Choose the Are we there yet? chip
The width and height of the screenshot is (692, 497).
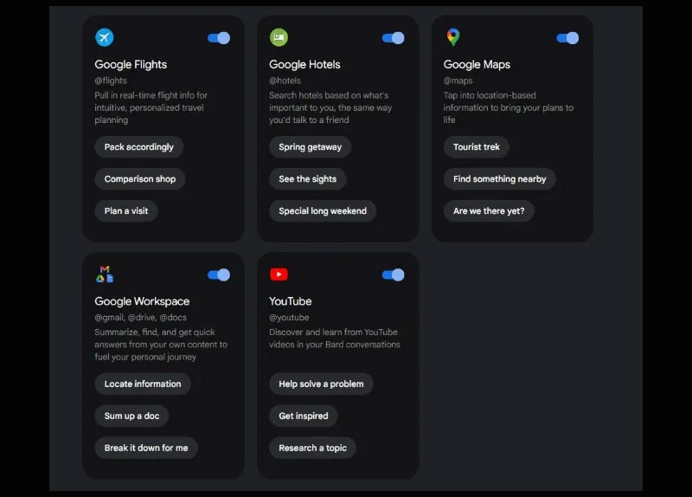pyautogui.click(x=489, y=210)
